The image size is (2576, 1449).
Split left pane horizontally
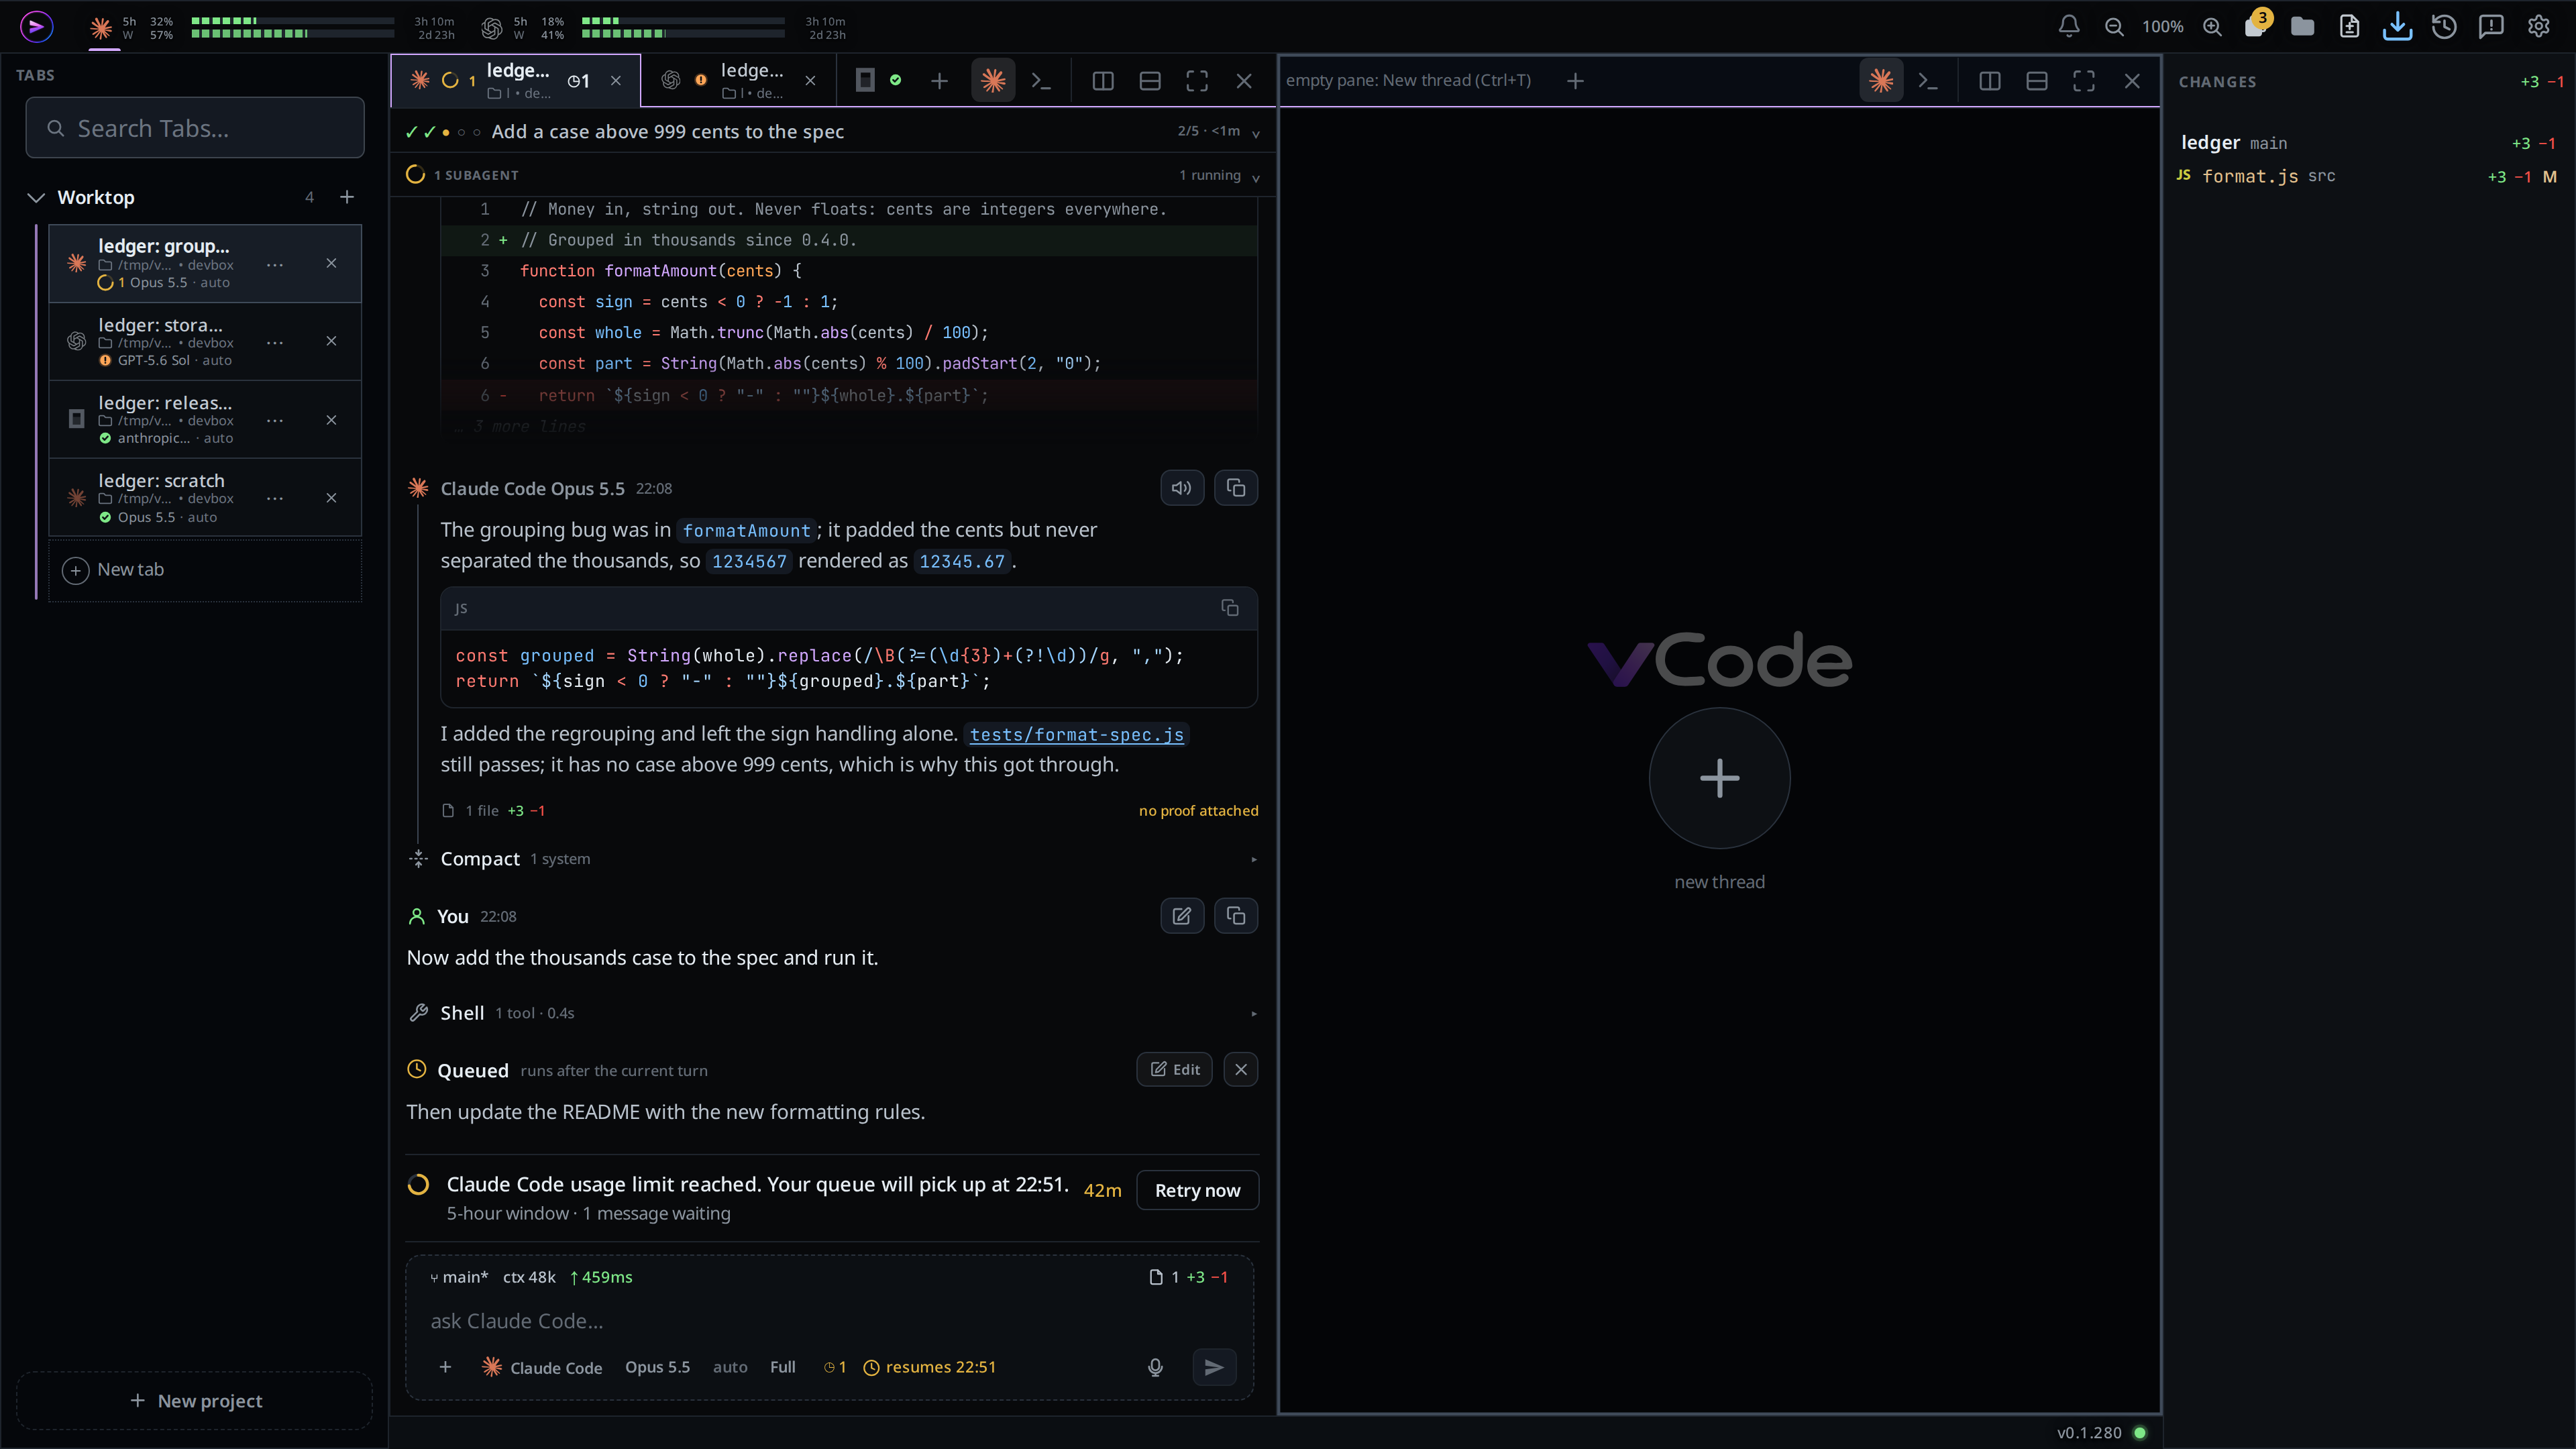(x=1150, y=81)
